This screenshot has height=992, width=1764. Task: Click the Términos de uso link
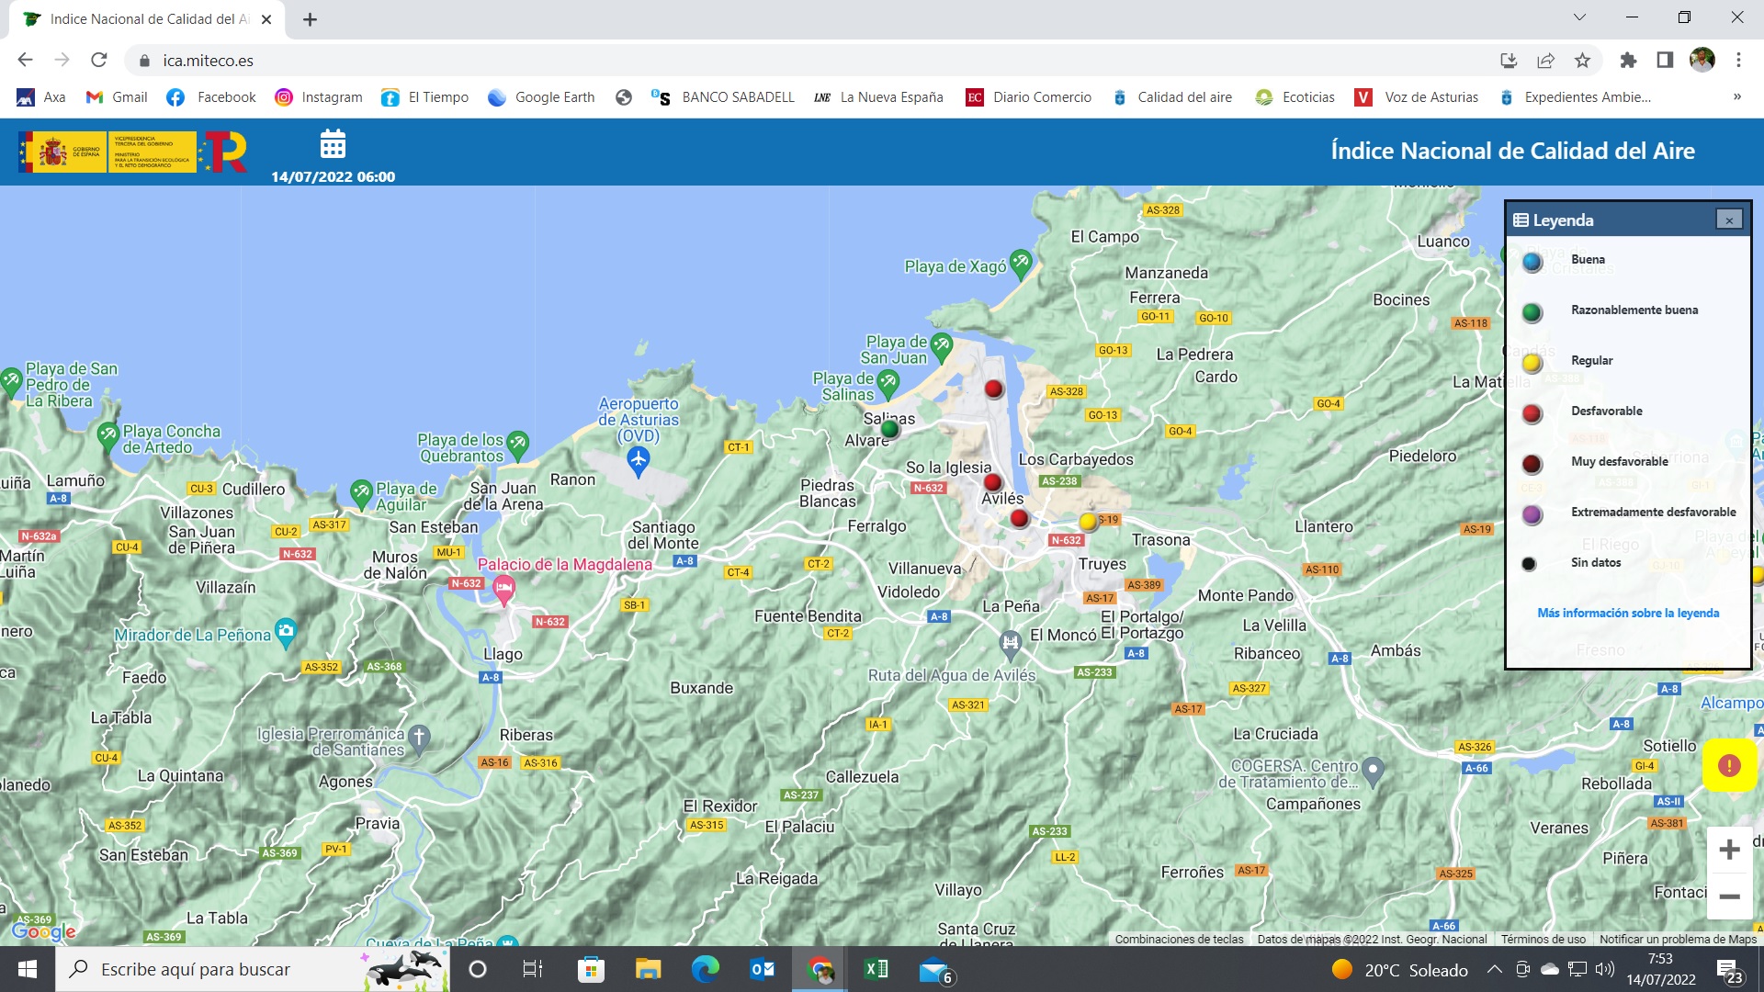(x=1543, y=939)
